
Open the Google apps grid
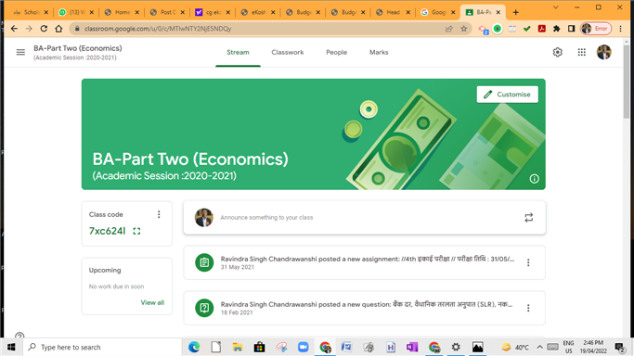point(581,52)
